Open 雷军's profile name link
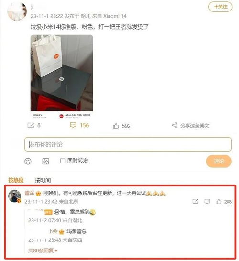239x261 pixels. point(29,193)
